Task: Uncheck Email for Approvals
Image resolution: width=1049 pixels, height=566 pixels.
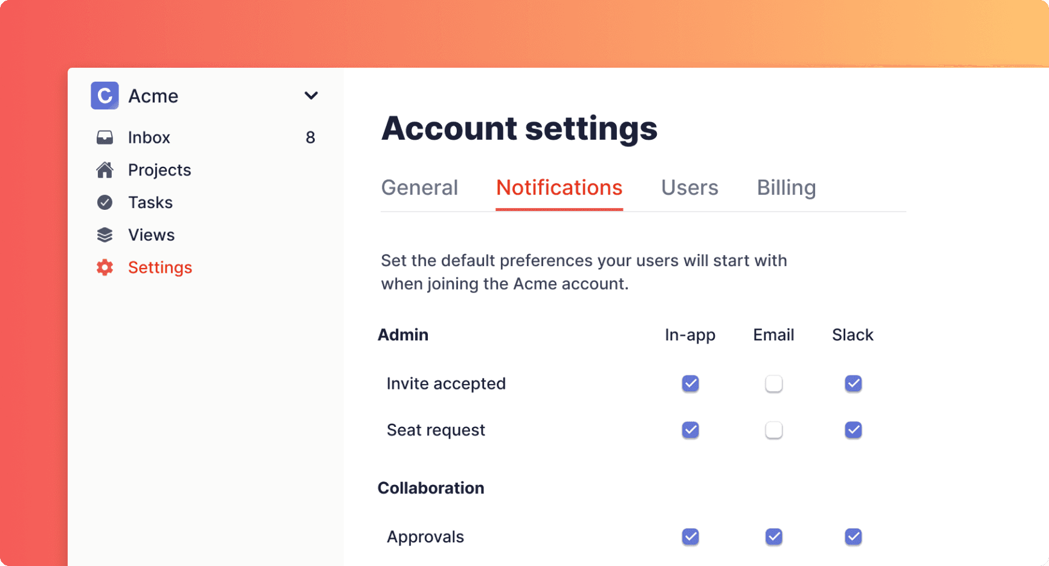Action: (x=773, y=536)
